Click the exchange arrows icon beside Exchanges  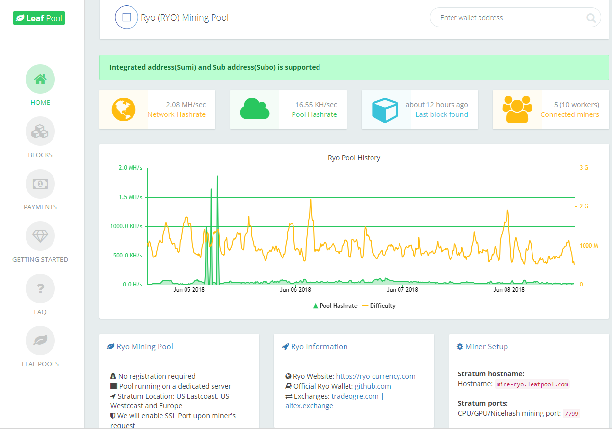[x=289, y=396]
